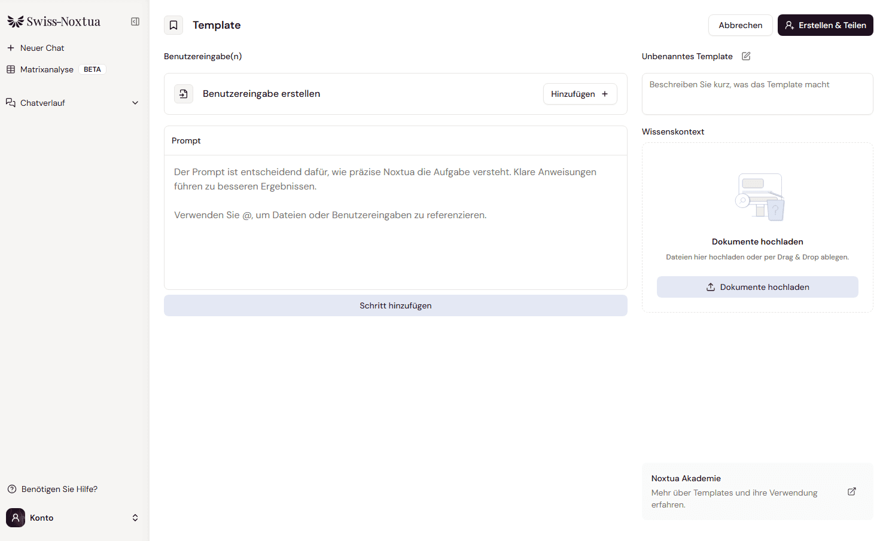The height and width of the screenshot is (541, 883).
Task: Click the Swiss-Noxtua logo
Action: pyautogui.click(x=54, y=22)
